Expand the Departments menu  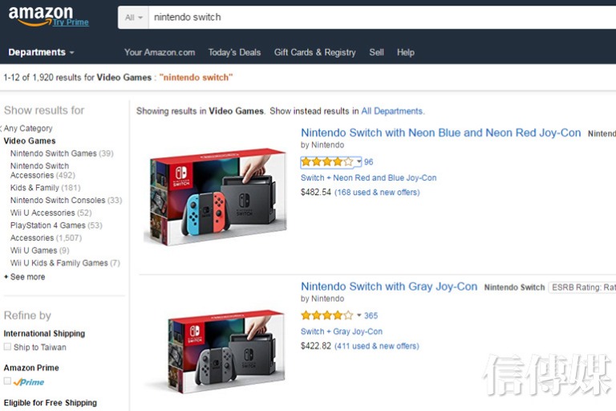point(41,52)
